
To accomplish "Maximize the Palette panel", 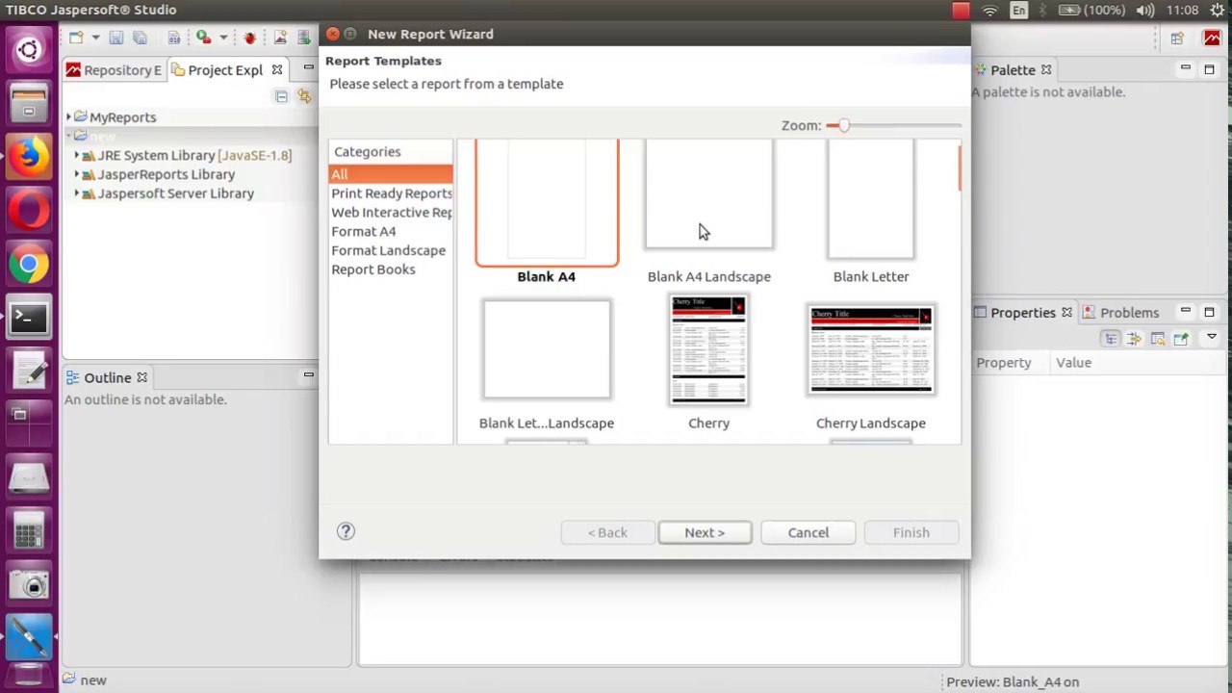I will pyautogui.click(x=1209, y=68).
